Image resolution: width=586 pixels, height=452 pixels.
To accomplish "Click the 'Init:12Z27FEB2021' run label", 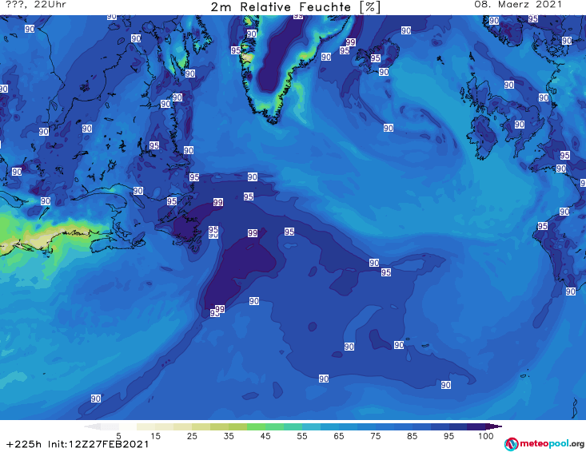I will tap(98, 444).
